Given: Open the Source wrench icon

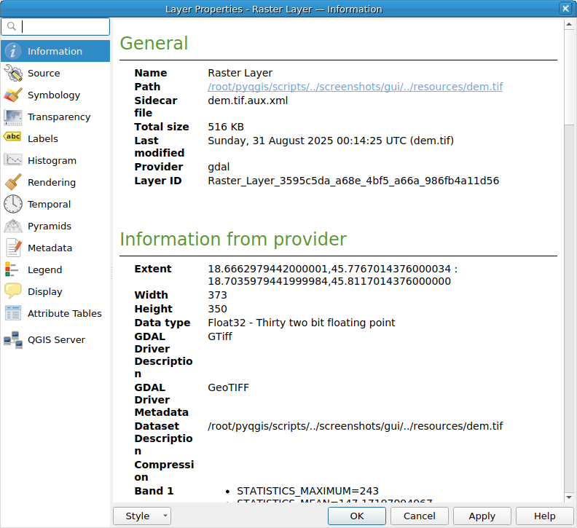Looking at the screenshot, I should (x=13, y=73).
